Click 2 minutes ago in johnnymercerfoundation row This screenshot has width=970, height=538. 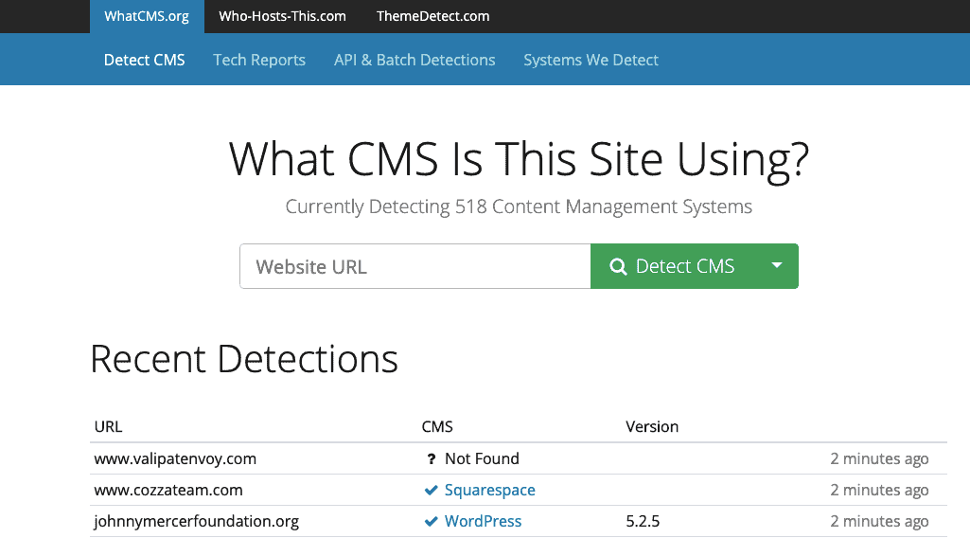click(x=879, y=521)
